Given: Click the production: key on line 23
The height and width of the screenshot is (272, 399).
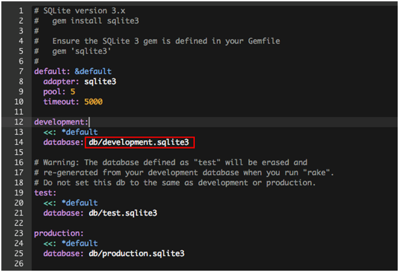Looking at the screenshot, I should click(x=59, y=233).
